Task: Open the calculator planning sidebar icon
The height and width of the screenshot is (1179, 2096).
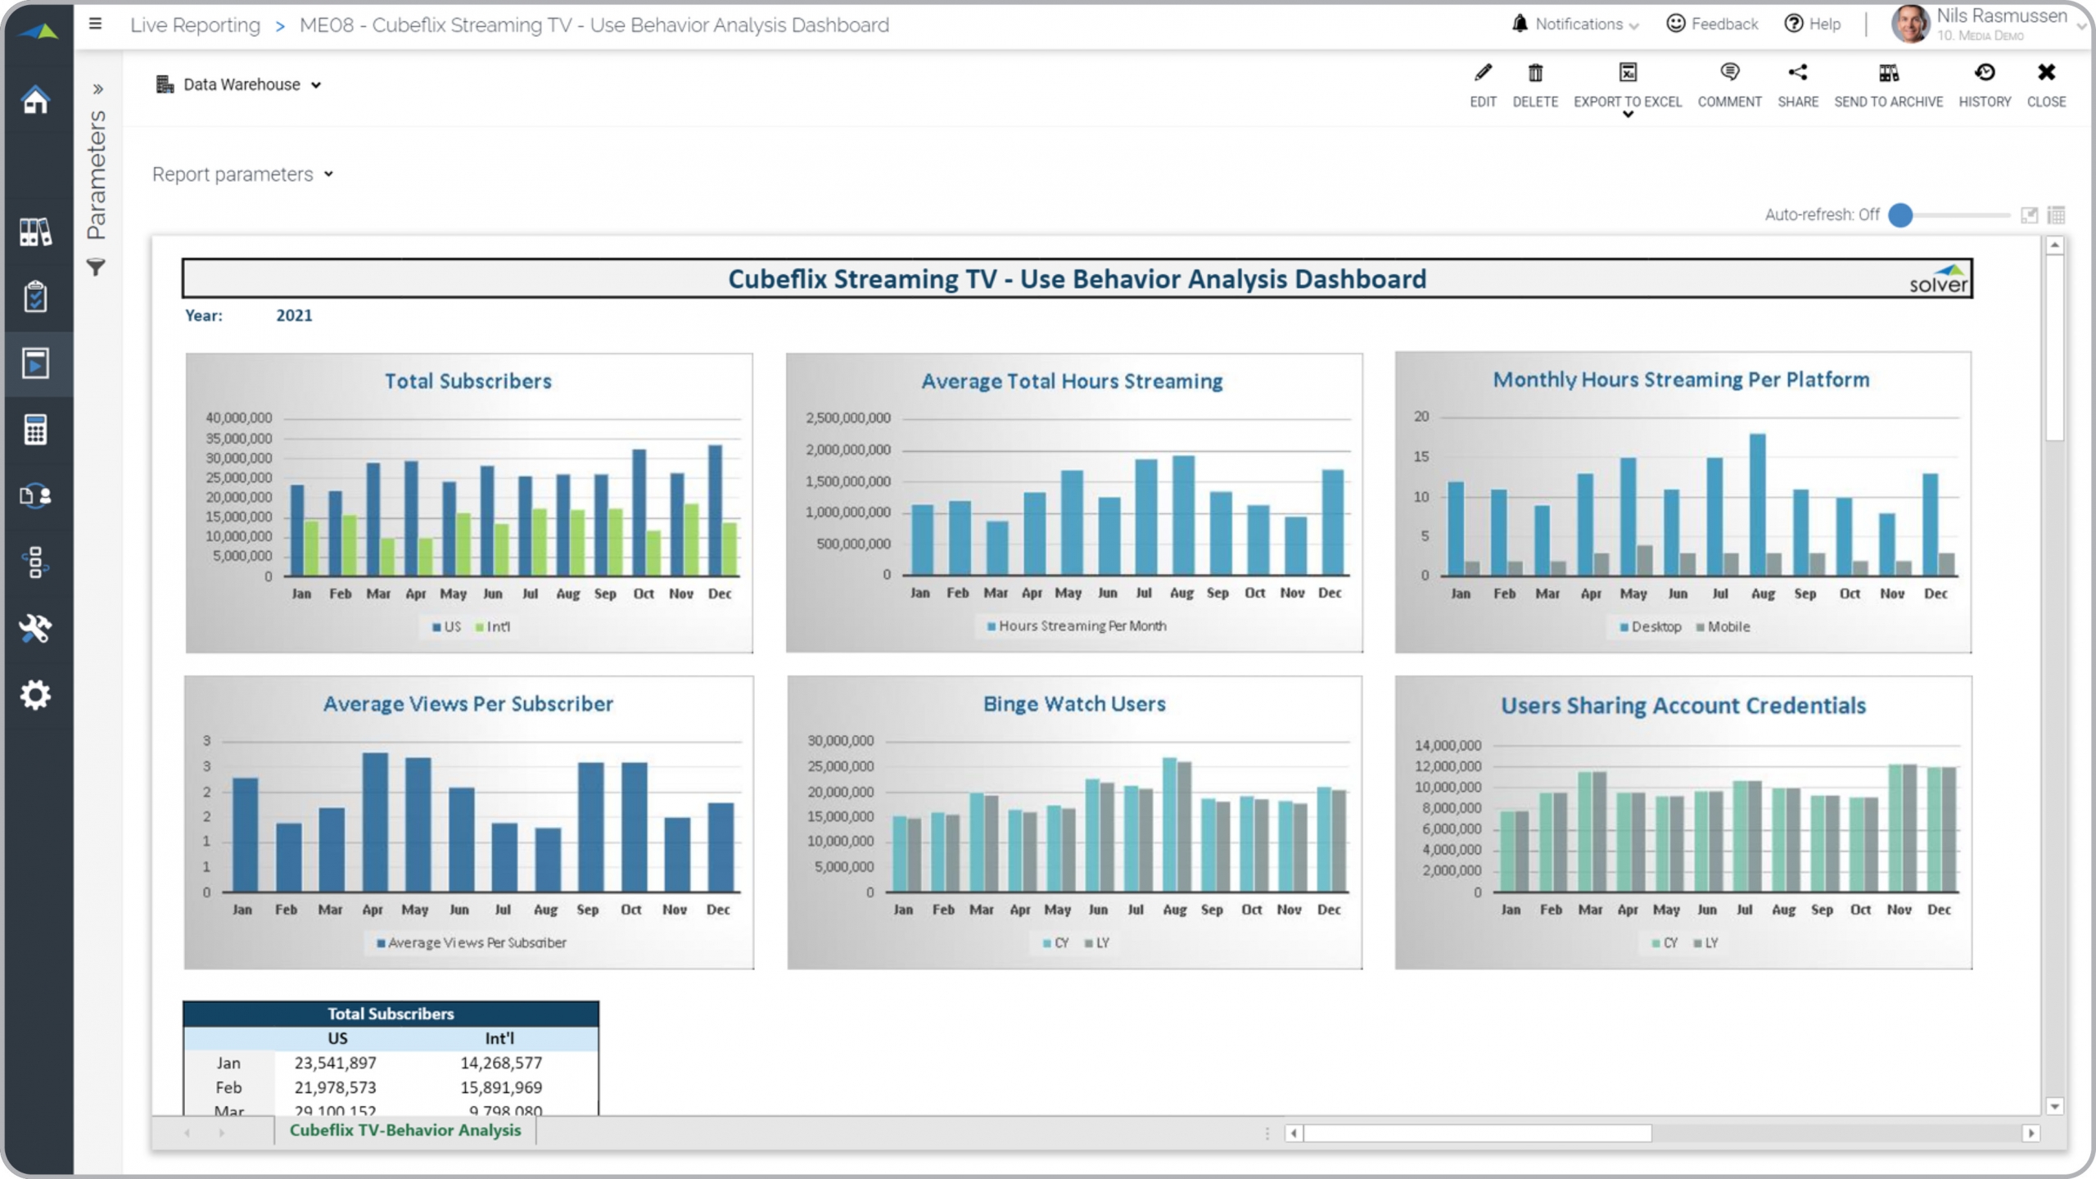Action: point(35,430)
